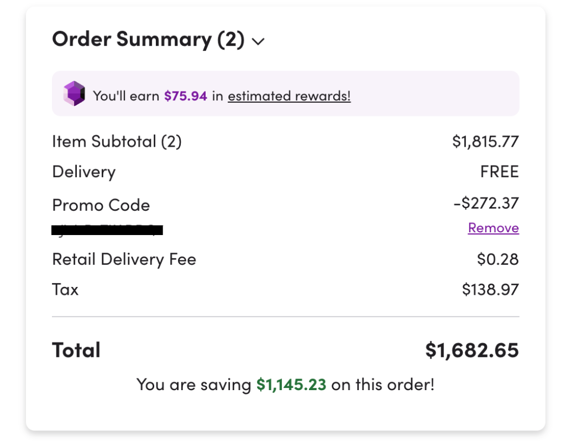Click the $0.28 retail delivery fee

[x=497, y=259]
